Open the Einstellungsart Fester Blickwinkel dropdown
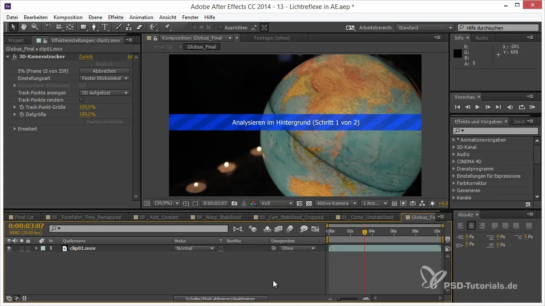The width and height of the screenshot is (545, 306). click(x=104, y=78)
